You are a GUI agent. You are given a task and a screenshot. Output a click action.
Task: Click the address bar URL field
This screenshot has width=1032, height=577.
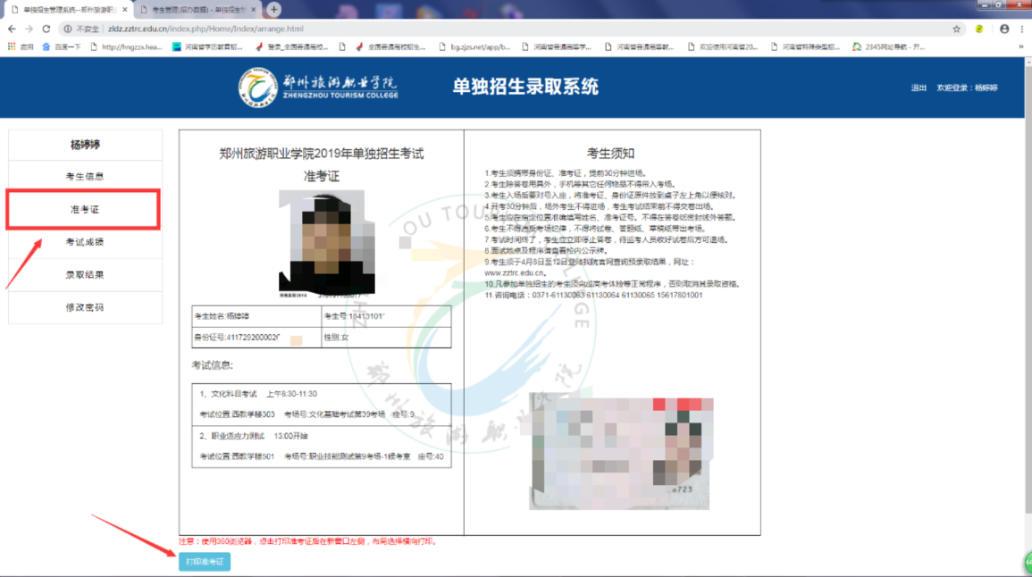pos(447,29)
